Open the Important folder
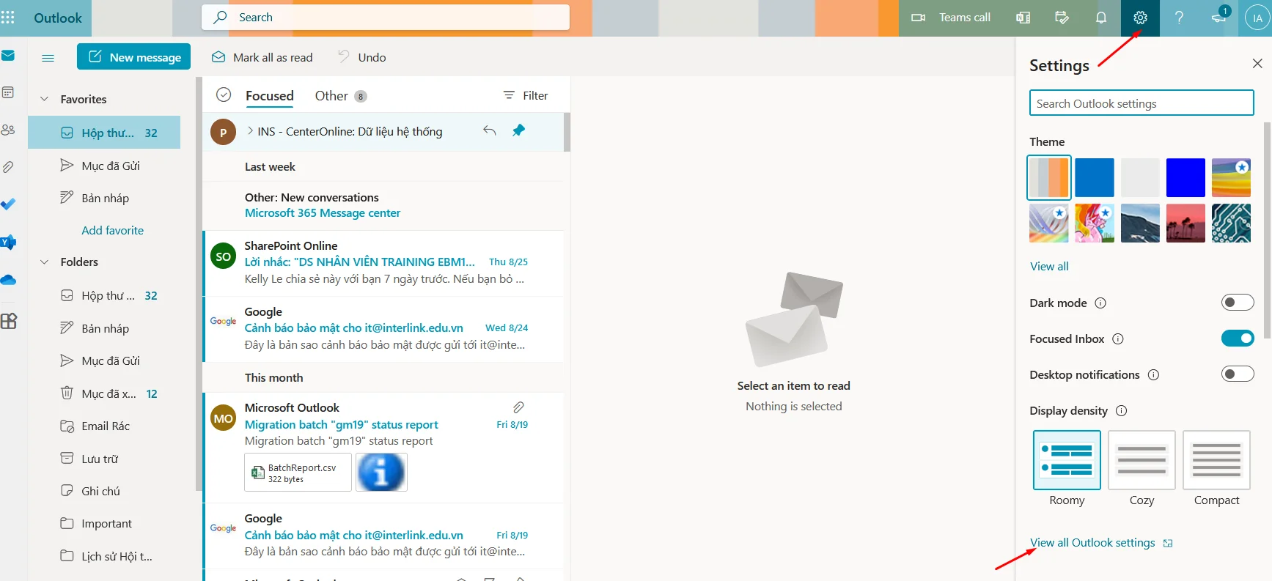1272x581 pixels. coord(104,523)
